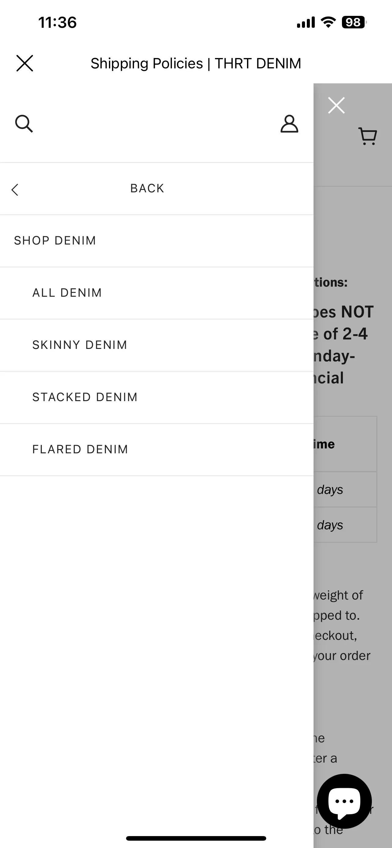Tap the Shipping Policies page title
The width and height of the screenshot is (392, 848).
[x=196, y=63]
